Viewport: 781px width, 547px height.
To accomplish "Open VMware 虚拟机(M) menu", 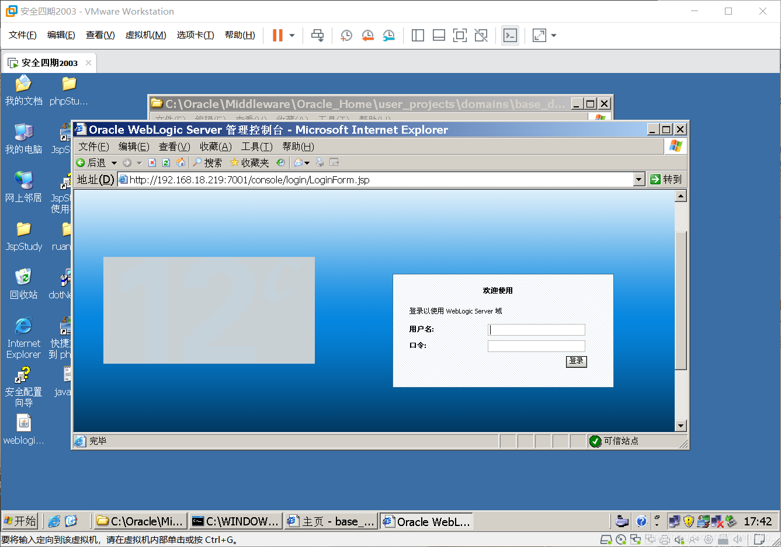I will (146, 35).
